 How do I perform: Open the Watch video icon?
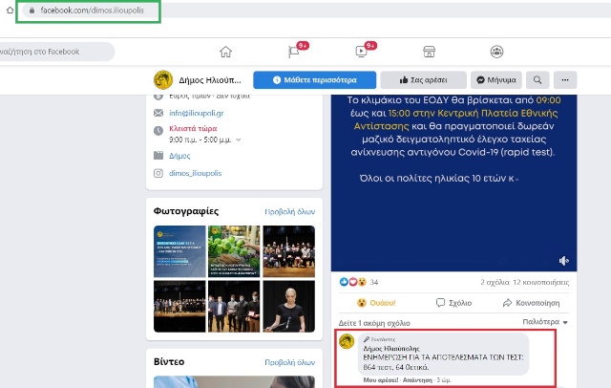361,52
